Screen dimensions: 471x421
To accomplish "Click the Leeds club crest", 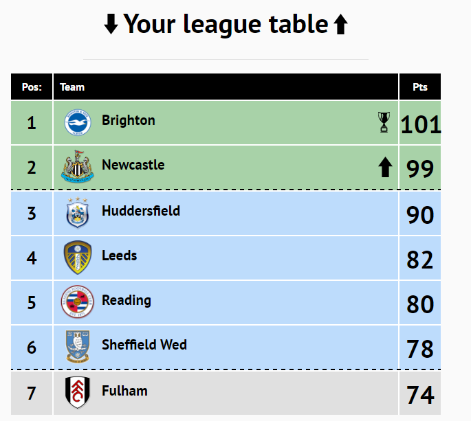I will (78, 258).
